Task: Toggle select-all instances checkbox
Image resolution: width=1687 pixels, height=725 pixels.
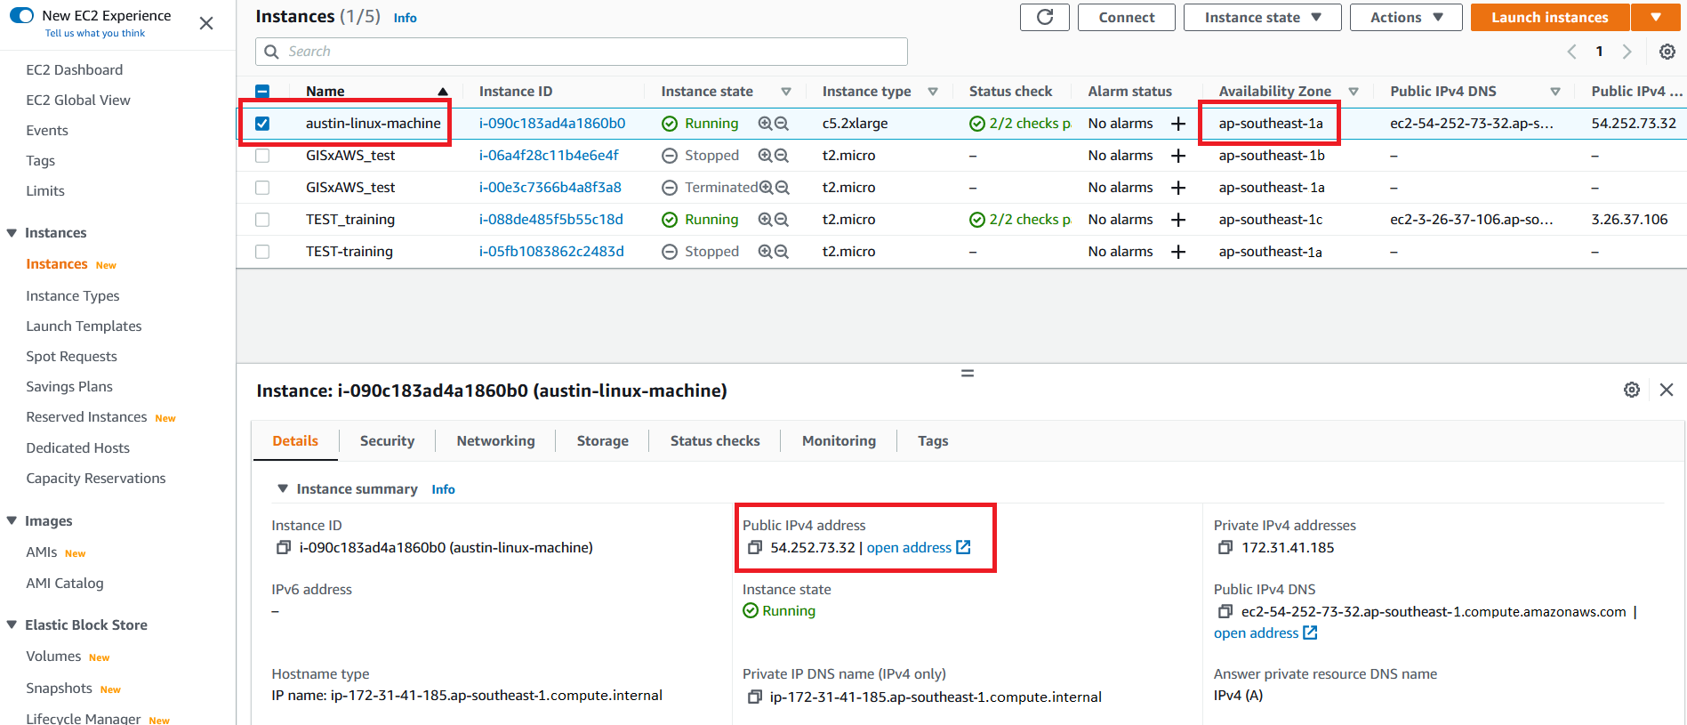Action: (x=262, y=92)
